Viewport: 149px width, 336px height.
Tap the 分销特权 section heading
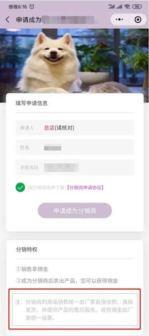click(27, 250)
